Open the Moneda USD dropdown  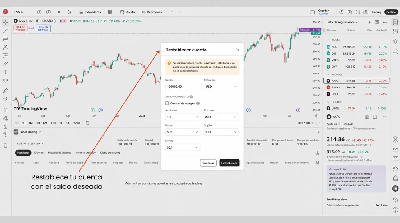pyautogui.click(x=221, y=87)
